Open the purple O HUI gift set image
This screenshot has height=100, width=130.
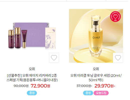pos(32,36)
